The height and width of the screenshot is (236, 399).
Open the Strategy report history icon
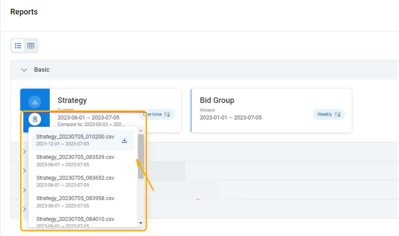click(x=35, y=119)
